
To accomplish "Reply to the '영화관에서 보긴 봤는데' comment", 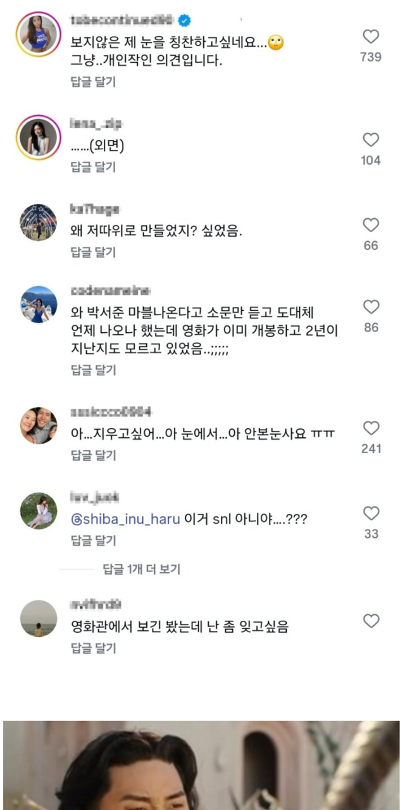I will coord(93,648).
